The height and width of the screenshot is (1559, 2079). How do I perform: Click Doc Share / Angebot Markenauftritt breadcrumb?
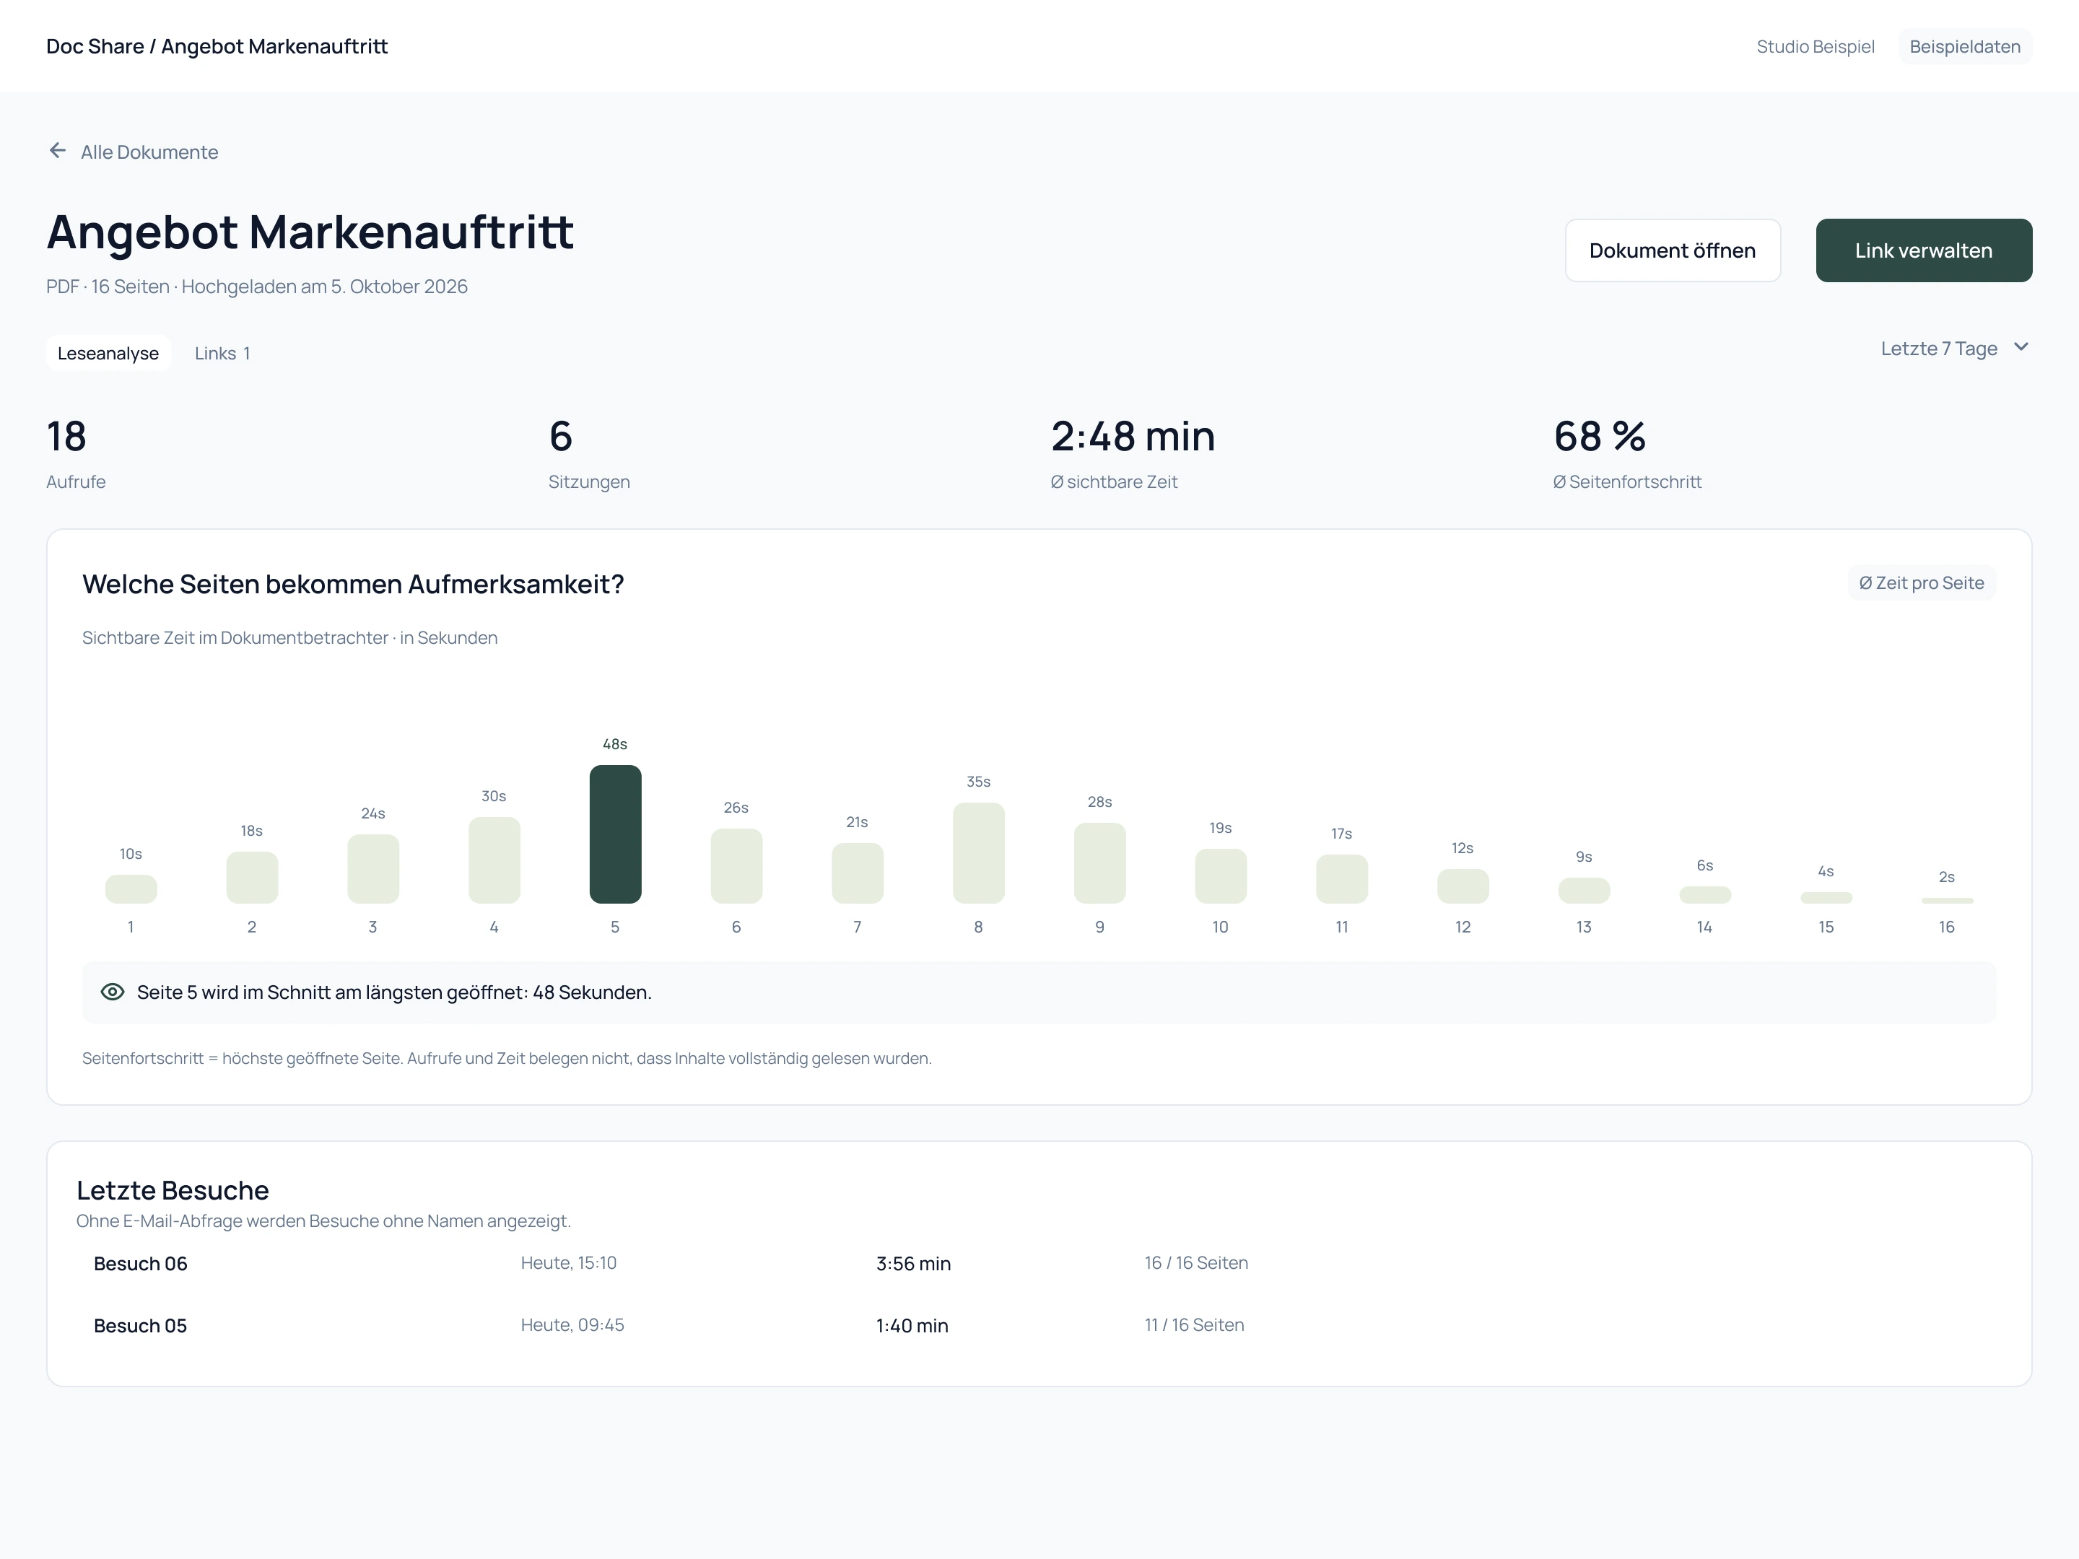click(x=216, y=46)
